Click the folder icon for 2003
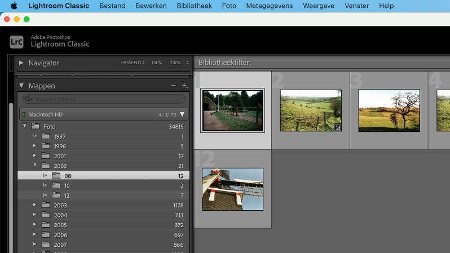 point(45,205)
